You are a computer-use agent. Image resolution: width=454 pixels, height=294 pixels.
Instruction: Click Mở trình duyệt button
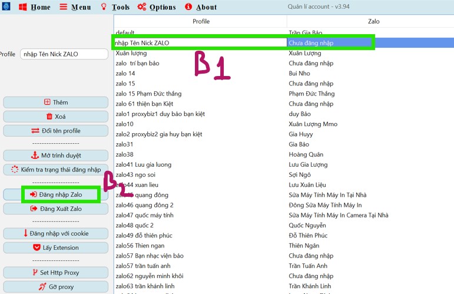pos(56,156)
